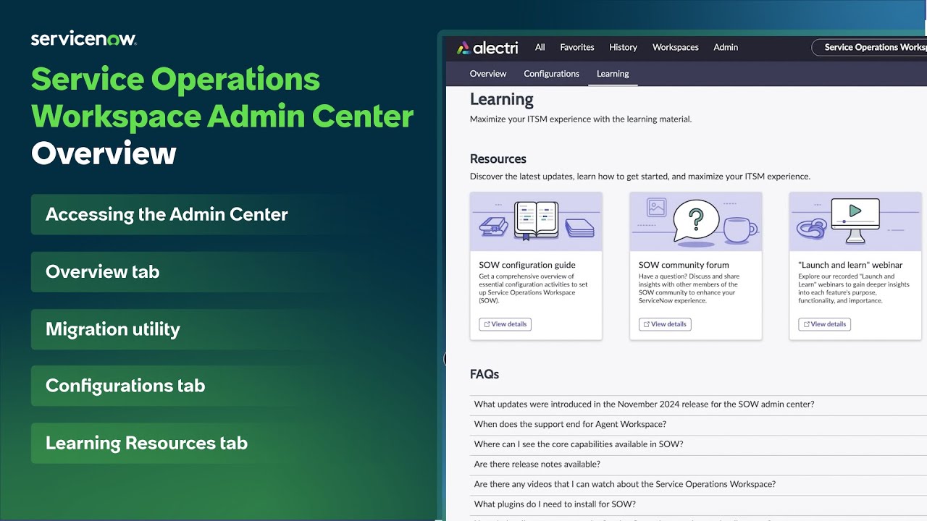Open the Admin menu
The image size is (927, 521).
(726, 47)
